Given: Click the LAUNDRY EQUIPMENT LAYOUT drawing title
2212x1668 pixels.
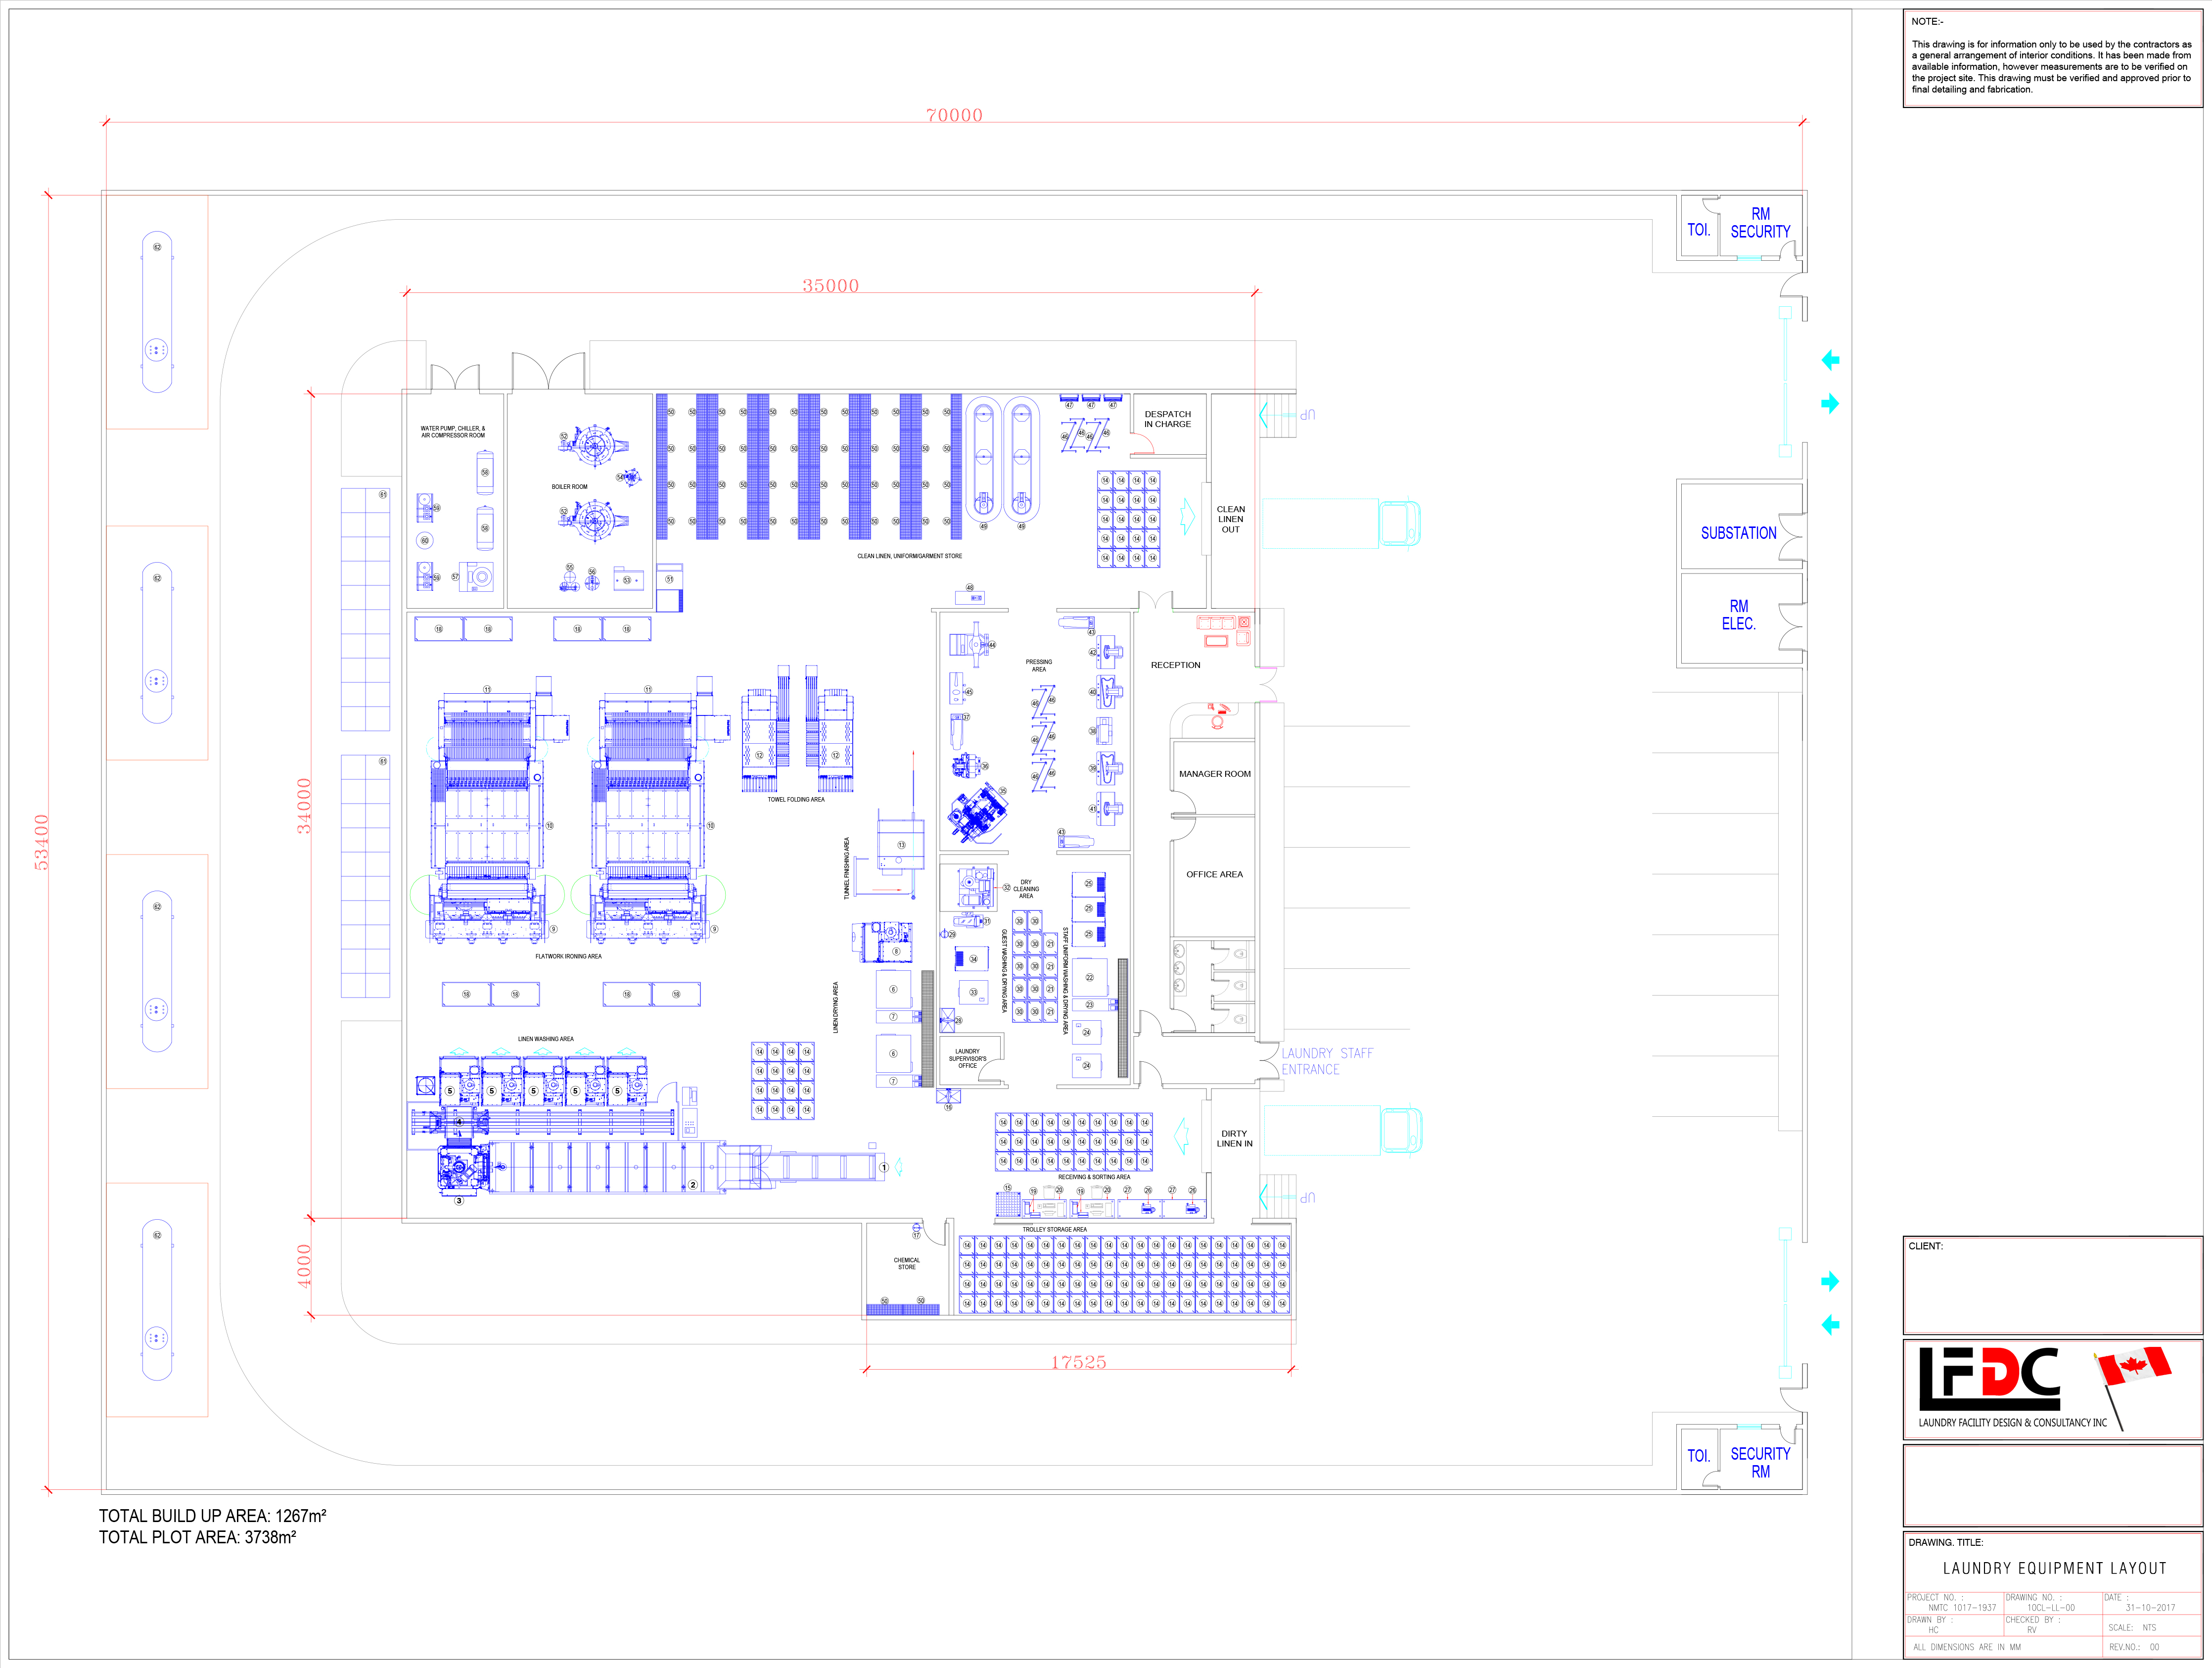Looking at the screenshot, I should tap(2054, 1568).
